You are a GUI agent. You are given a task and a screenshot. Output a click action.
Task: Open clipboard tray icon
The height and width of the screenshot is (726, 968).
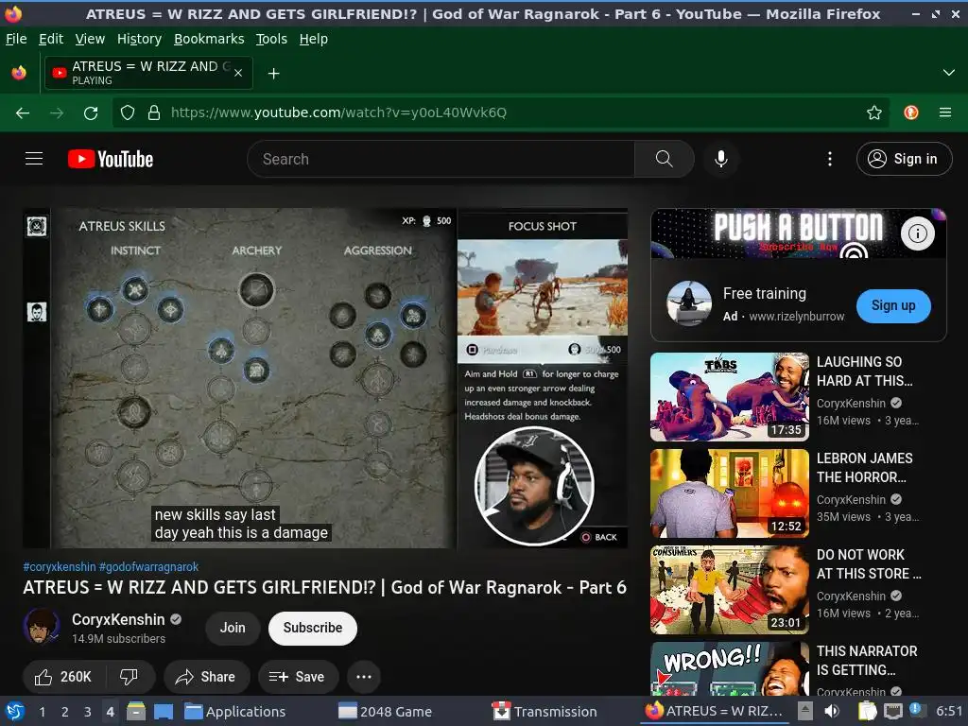pyautogui.click(x=867, y=711)
